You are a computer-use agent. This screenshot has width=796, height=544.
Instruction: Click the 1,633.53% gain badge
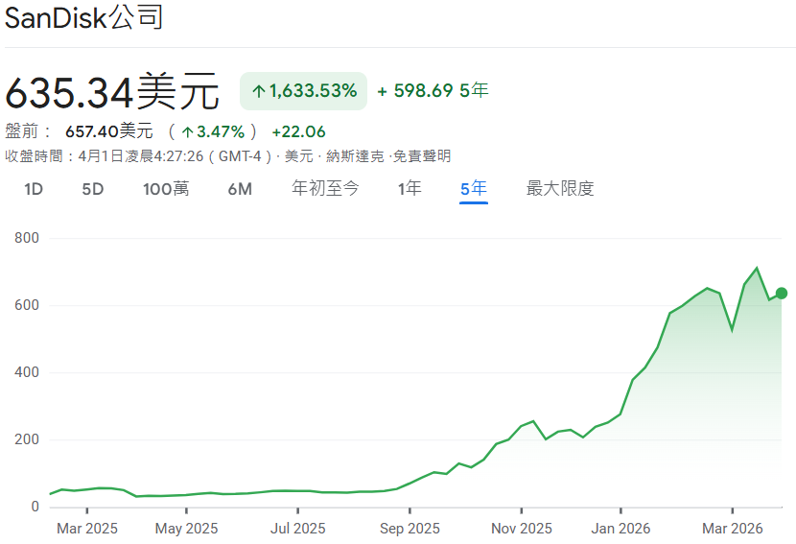304,91
